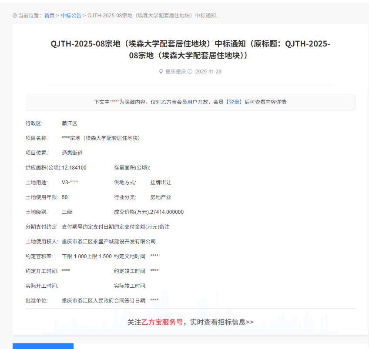Click the hidden-content notice banner
Screen dimensions: 369x349
point(190,102)
